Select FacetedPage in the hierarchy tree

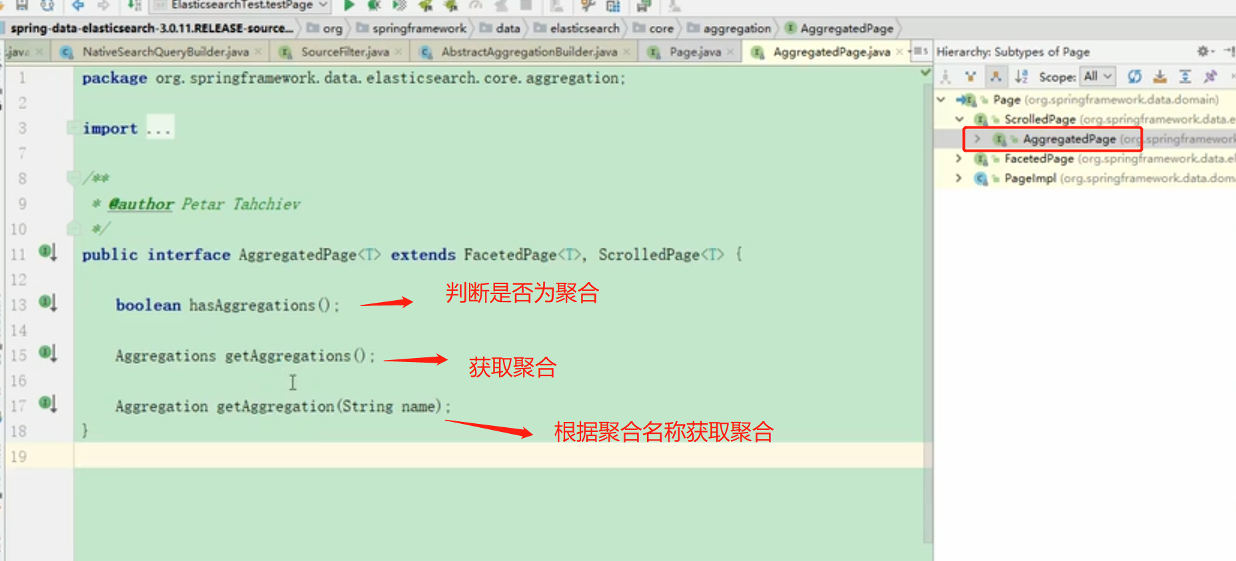pyautogui.click(x=1039, y=158)
